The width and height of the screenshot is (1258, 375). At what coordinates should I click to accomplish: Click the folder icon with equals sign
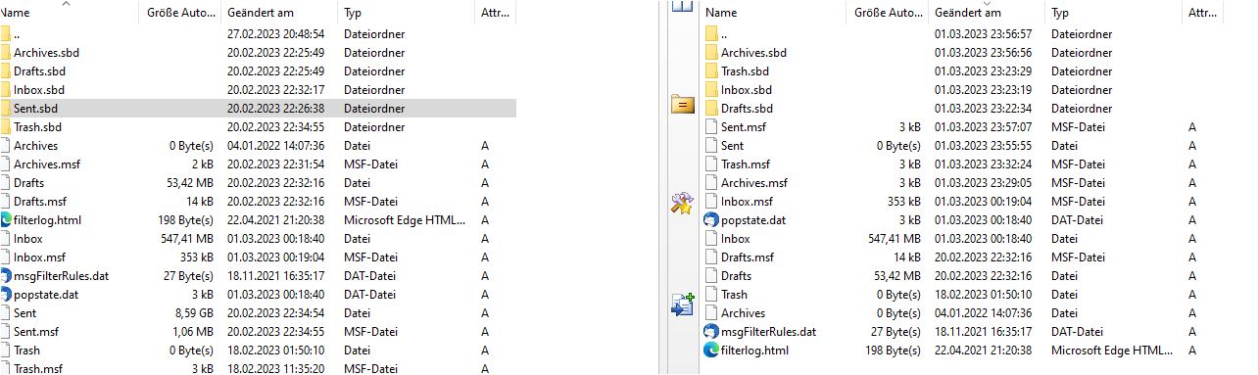[x=682, y=104]
